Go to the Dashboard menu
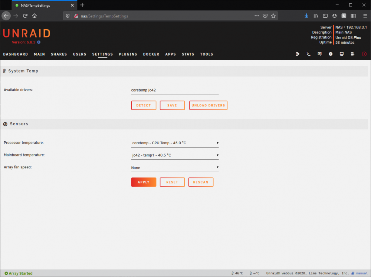The width and height of the screenshot is (371, 277). click(x=15, y=54)
